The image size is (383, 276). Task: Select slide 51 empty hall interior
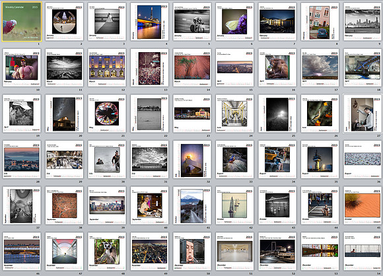coord(234,252)
